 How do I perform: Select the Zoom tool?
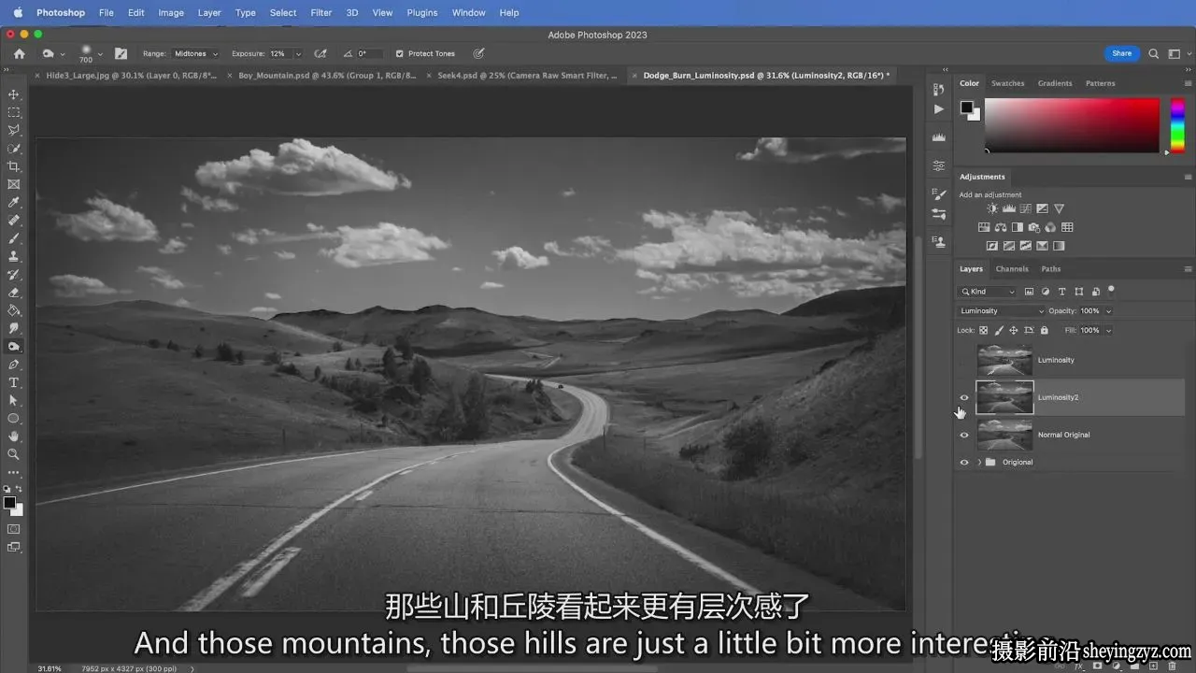14,454
